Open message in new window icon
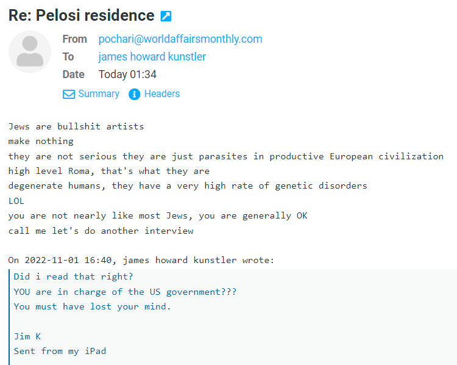457x365 pixels. pyautogui.click(x=166, y=16)
